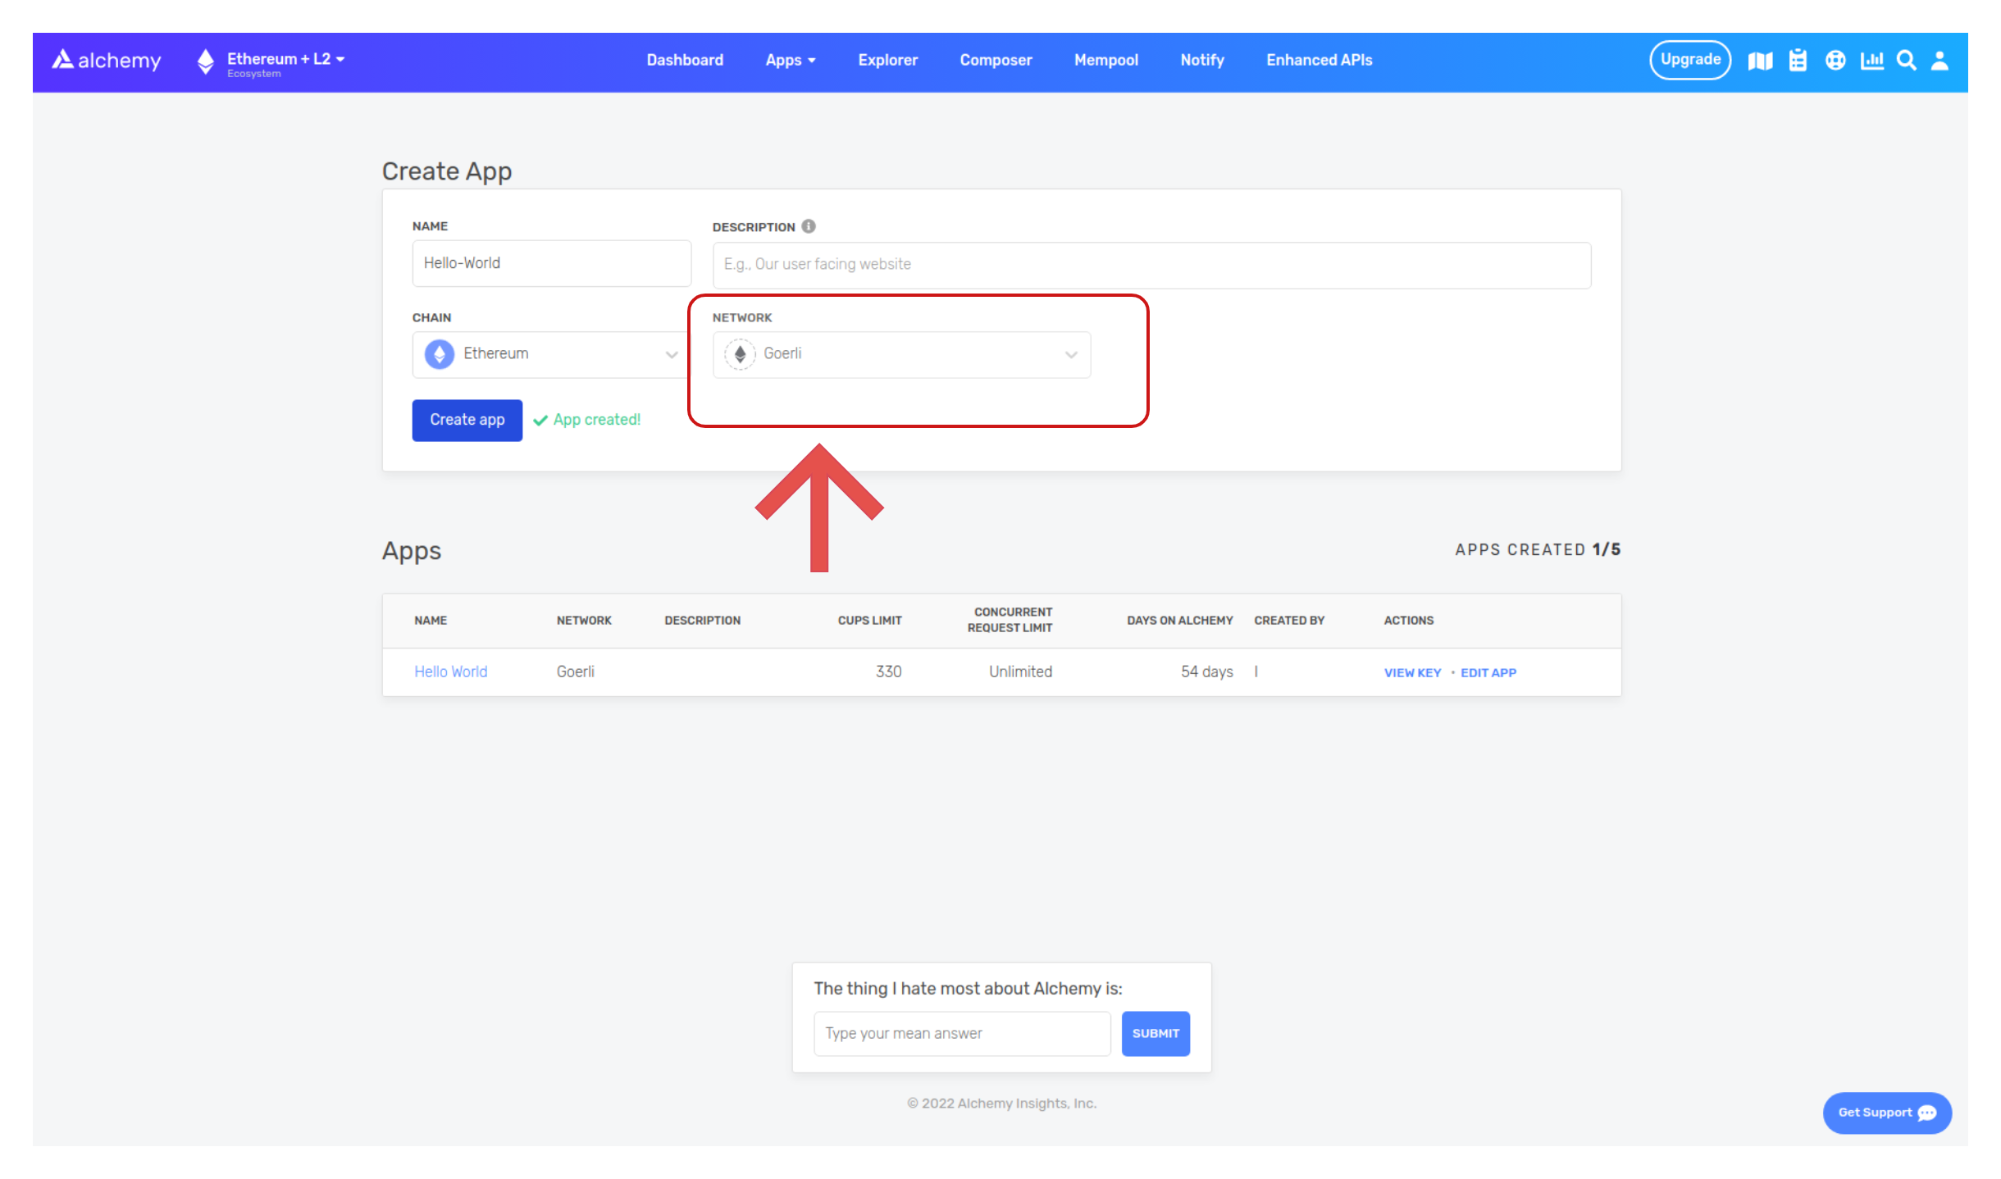
Task: Click the Create app button
Action: point(467,420)
